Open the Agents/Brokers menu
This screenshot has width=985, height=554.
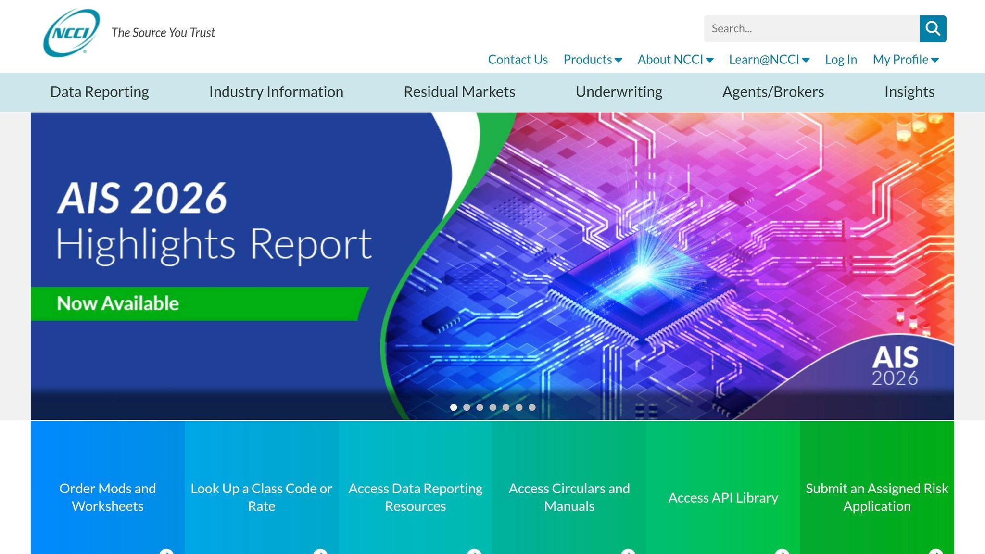click(x=773, y=92)
